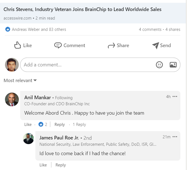View reactions from Andreas Weber and 83 others

pyautogui.click(x=39, y=29)
